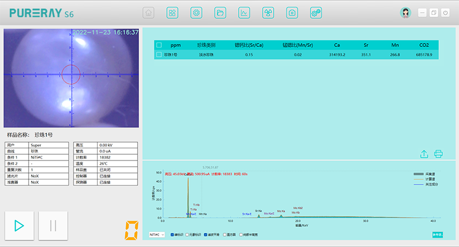Click the radiation symbol icon
Viewport: 459px width, 247px height.
pos(268,13)
